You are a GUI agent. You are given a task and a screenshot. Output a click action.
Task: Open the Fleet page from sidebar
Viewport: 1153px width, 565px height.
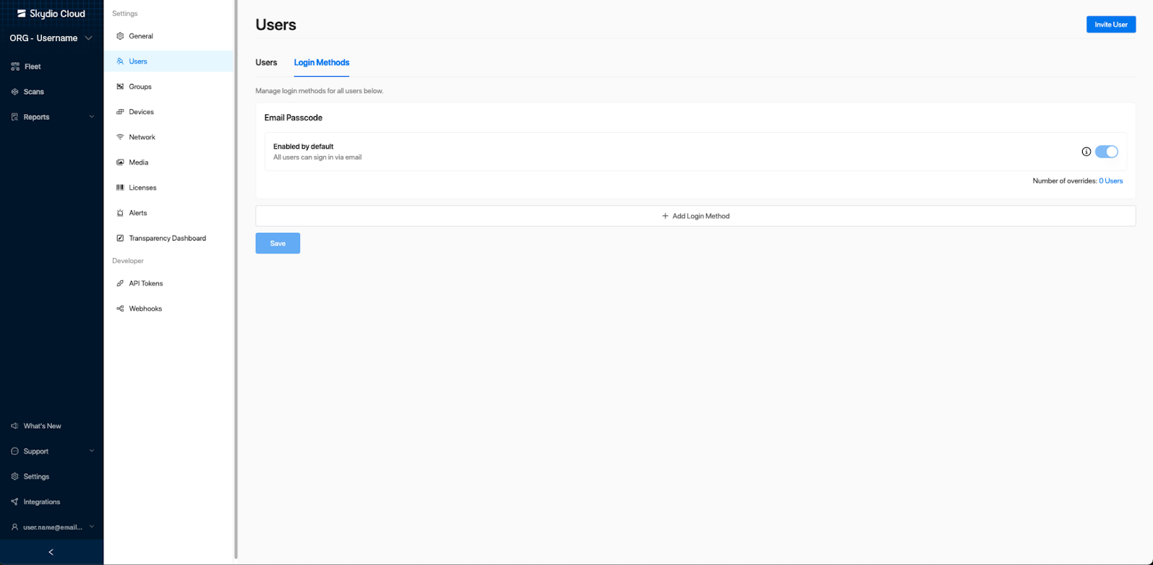point(51,66)
